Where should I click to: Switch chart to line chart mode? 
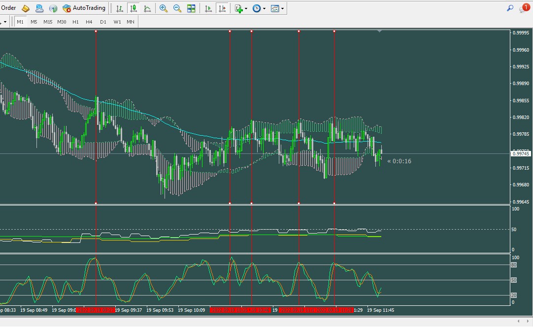coord(147,8)
